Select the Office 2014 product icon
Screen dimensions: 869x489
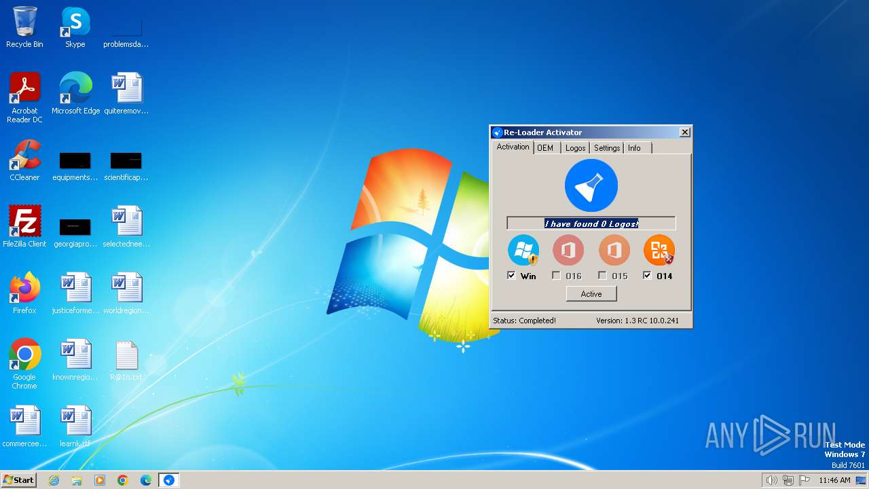(659, 250)
